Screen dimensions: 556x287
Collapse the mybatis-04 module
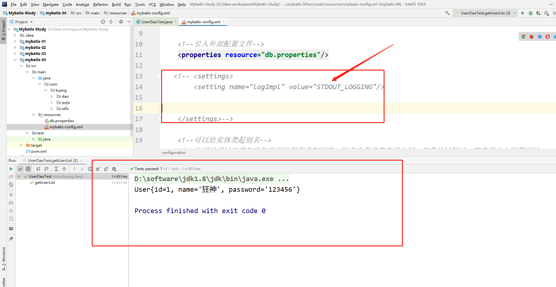point(15,60)
